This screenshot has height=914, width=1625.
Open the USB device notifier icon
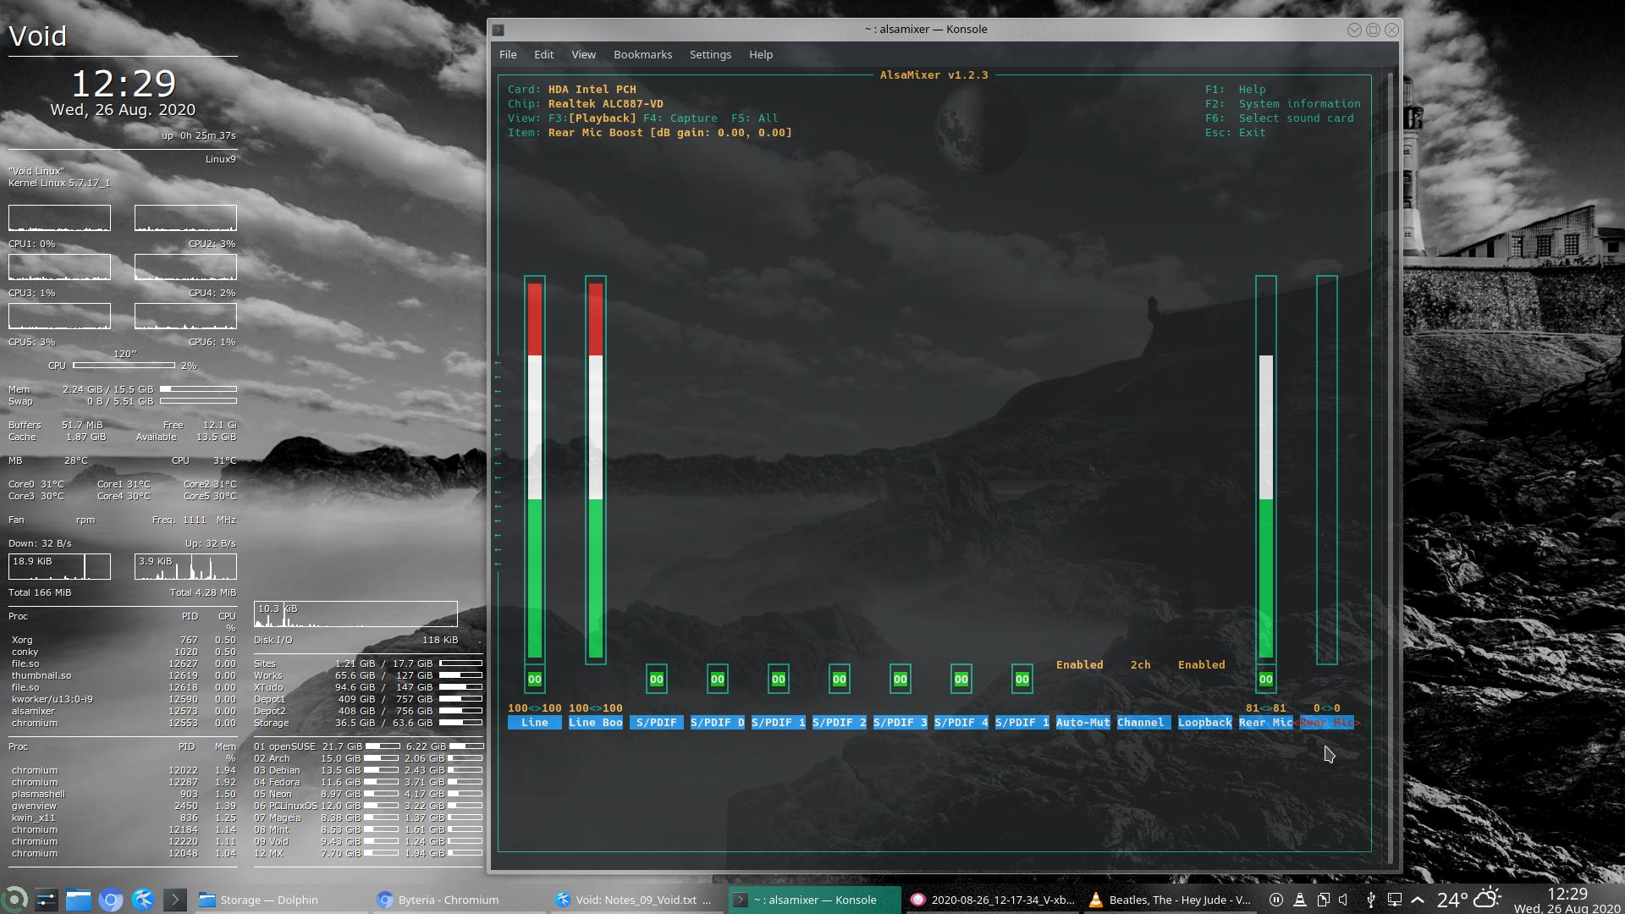pos(1371,900)
